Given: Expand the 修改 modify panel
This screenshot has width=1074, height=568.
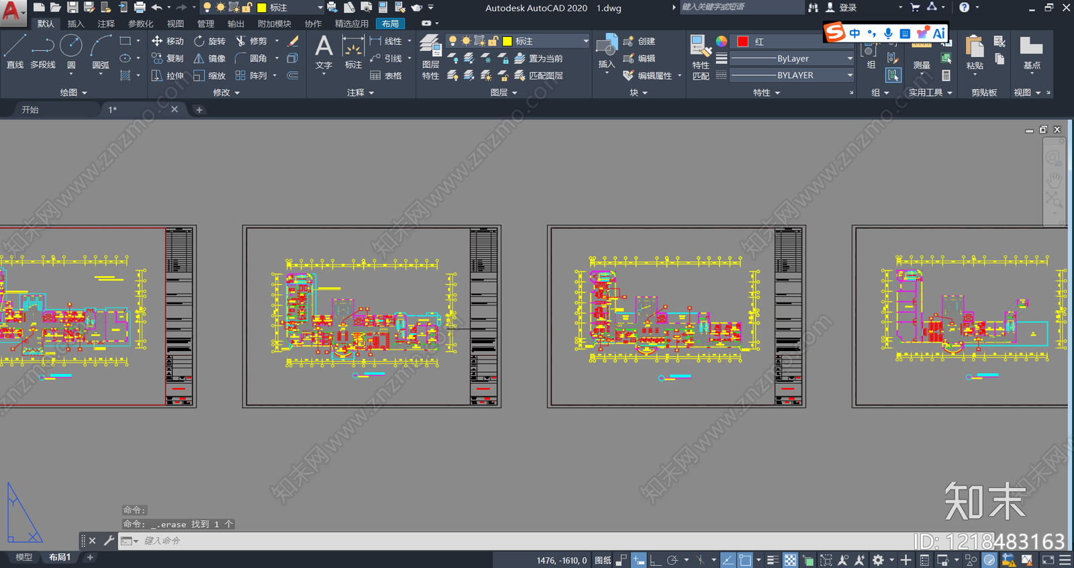Looking at the screenshot, I should coord(226,93).
